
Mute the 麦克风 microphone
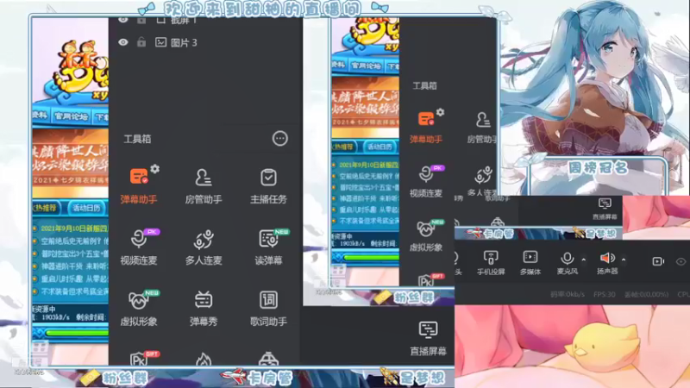click(x=567, y=262)
